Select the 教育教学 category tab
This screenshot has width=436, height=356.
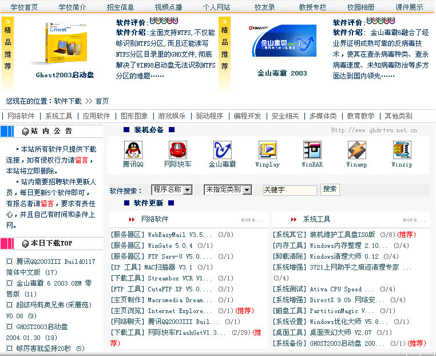click(x=360, y=116)
